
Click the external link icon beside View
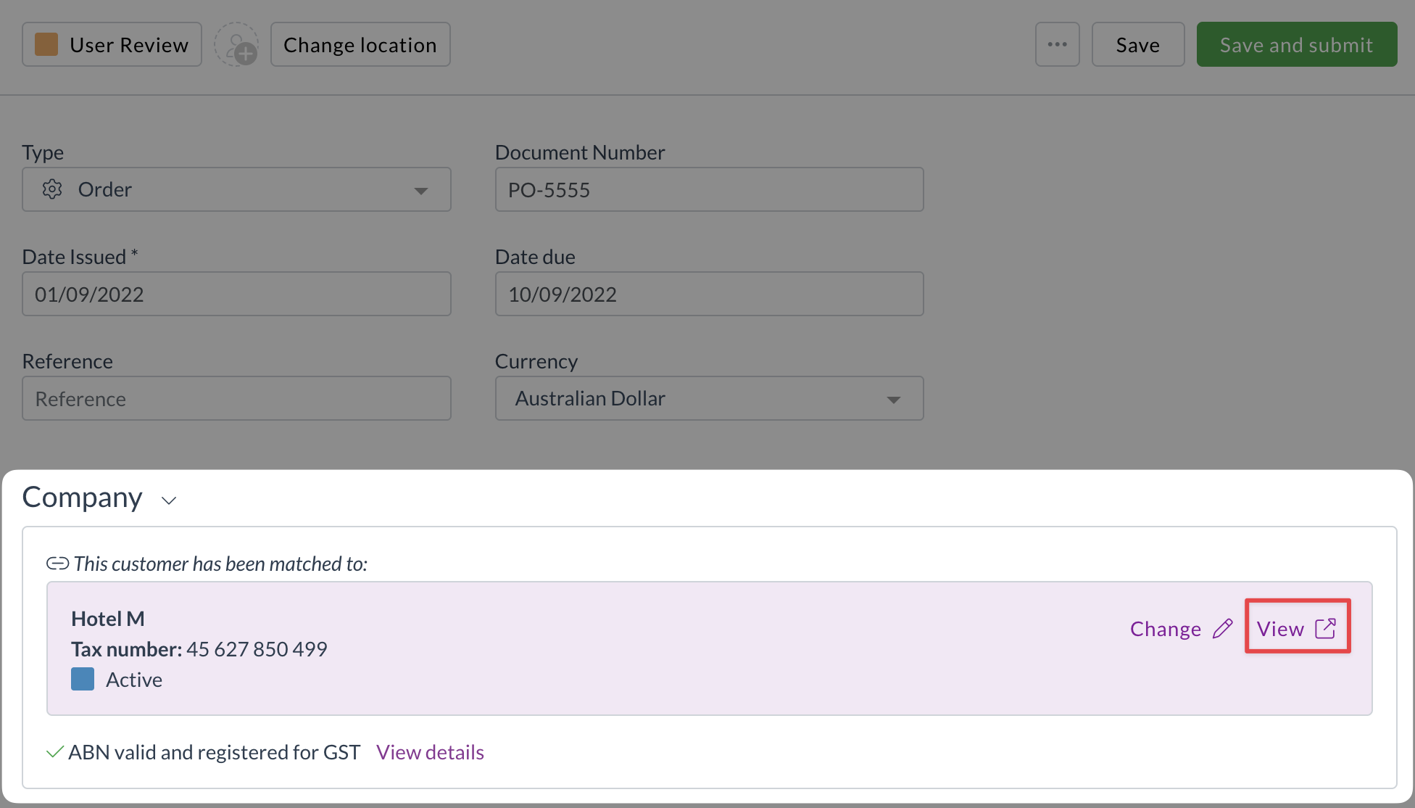(x=1325, y=628)
